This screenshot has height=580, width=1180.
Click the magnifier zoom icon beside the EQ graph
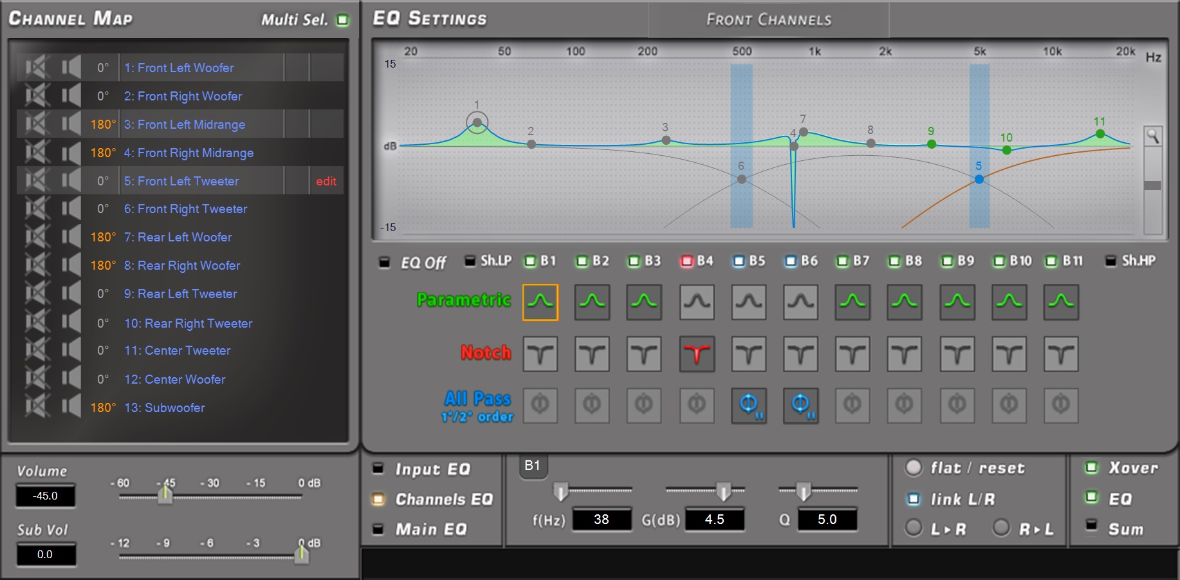[x=1152, y=136]
